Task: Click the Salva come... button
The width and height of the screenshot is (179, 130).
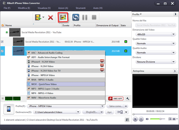Action: 115,106
